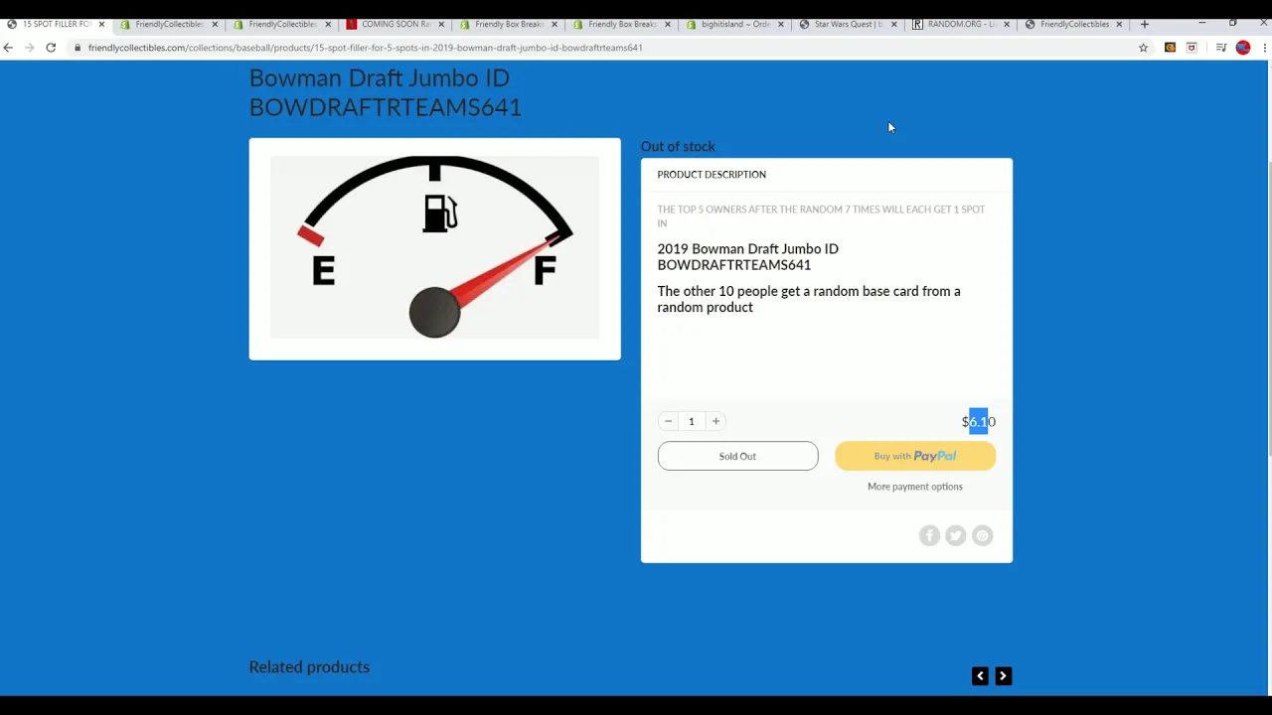Click Buy with PayPal button
The height and width of the screenshot is (715, 1272).
[915, 456]
